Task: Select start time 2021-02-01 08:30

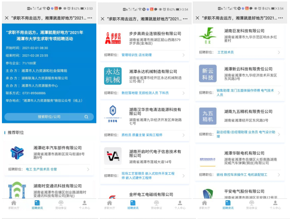Action: (x=35, y=48)
